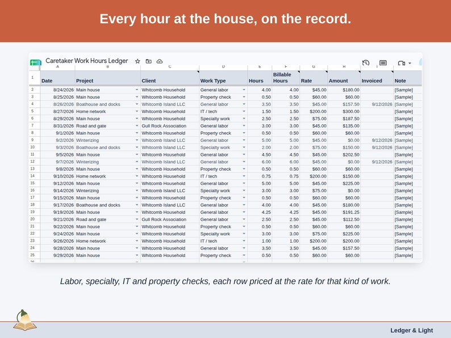Select amount cell $191.25
The width and height of the screenshot is (451, 338).
tap(344, 212)
